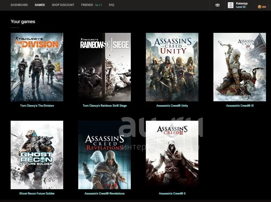Open the 'Assassin's Creed® II' title link
271x202 pixels.
coord(172,194)
